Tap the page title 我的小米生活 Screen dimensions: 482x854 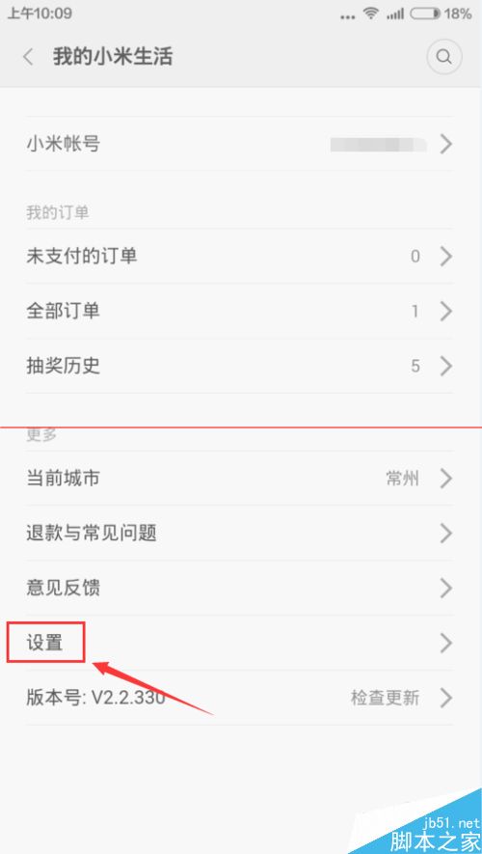[113, 57]
